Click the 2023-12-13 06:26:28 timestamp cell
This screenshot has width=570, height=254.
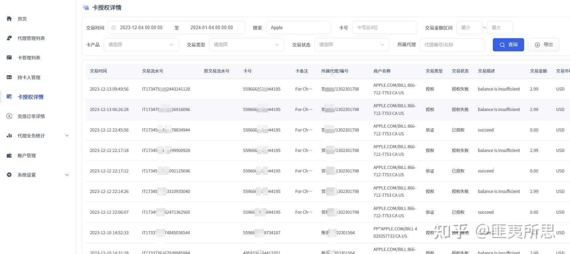click(x=109, y=110)
